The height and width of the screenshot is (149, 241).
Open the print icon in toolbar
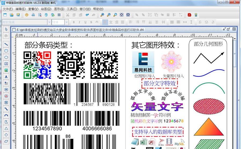(33, 15)
